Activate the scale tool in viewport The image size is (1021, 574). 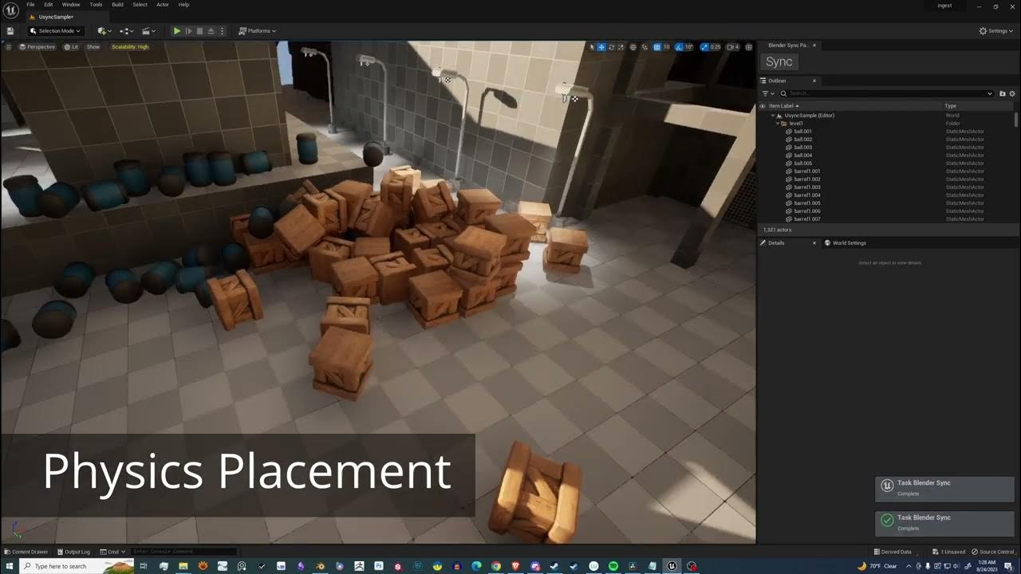pyautogui.click(x=621, y=47)
